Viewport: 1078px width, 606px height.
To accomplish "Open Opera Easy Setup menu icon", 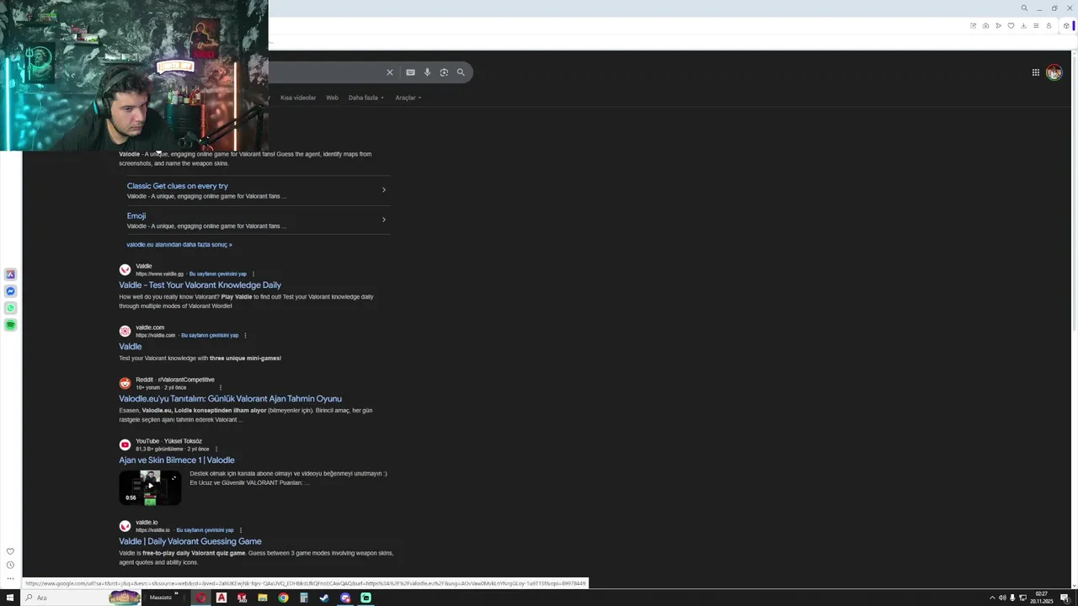I will tap(1036, 26).
